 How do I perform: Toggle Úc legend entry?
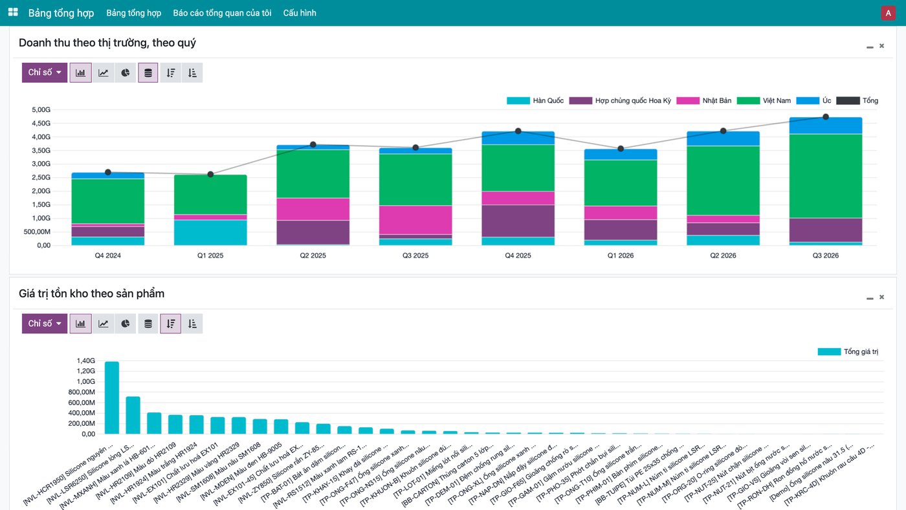pyautogui.click(x=813, y=100)
